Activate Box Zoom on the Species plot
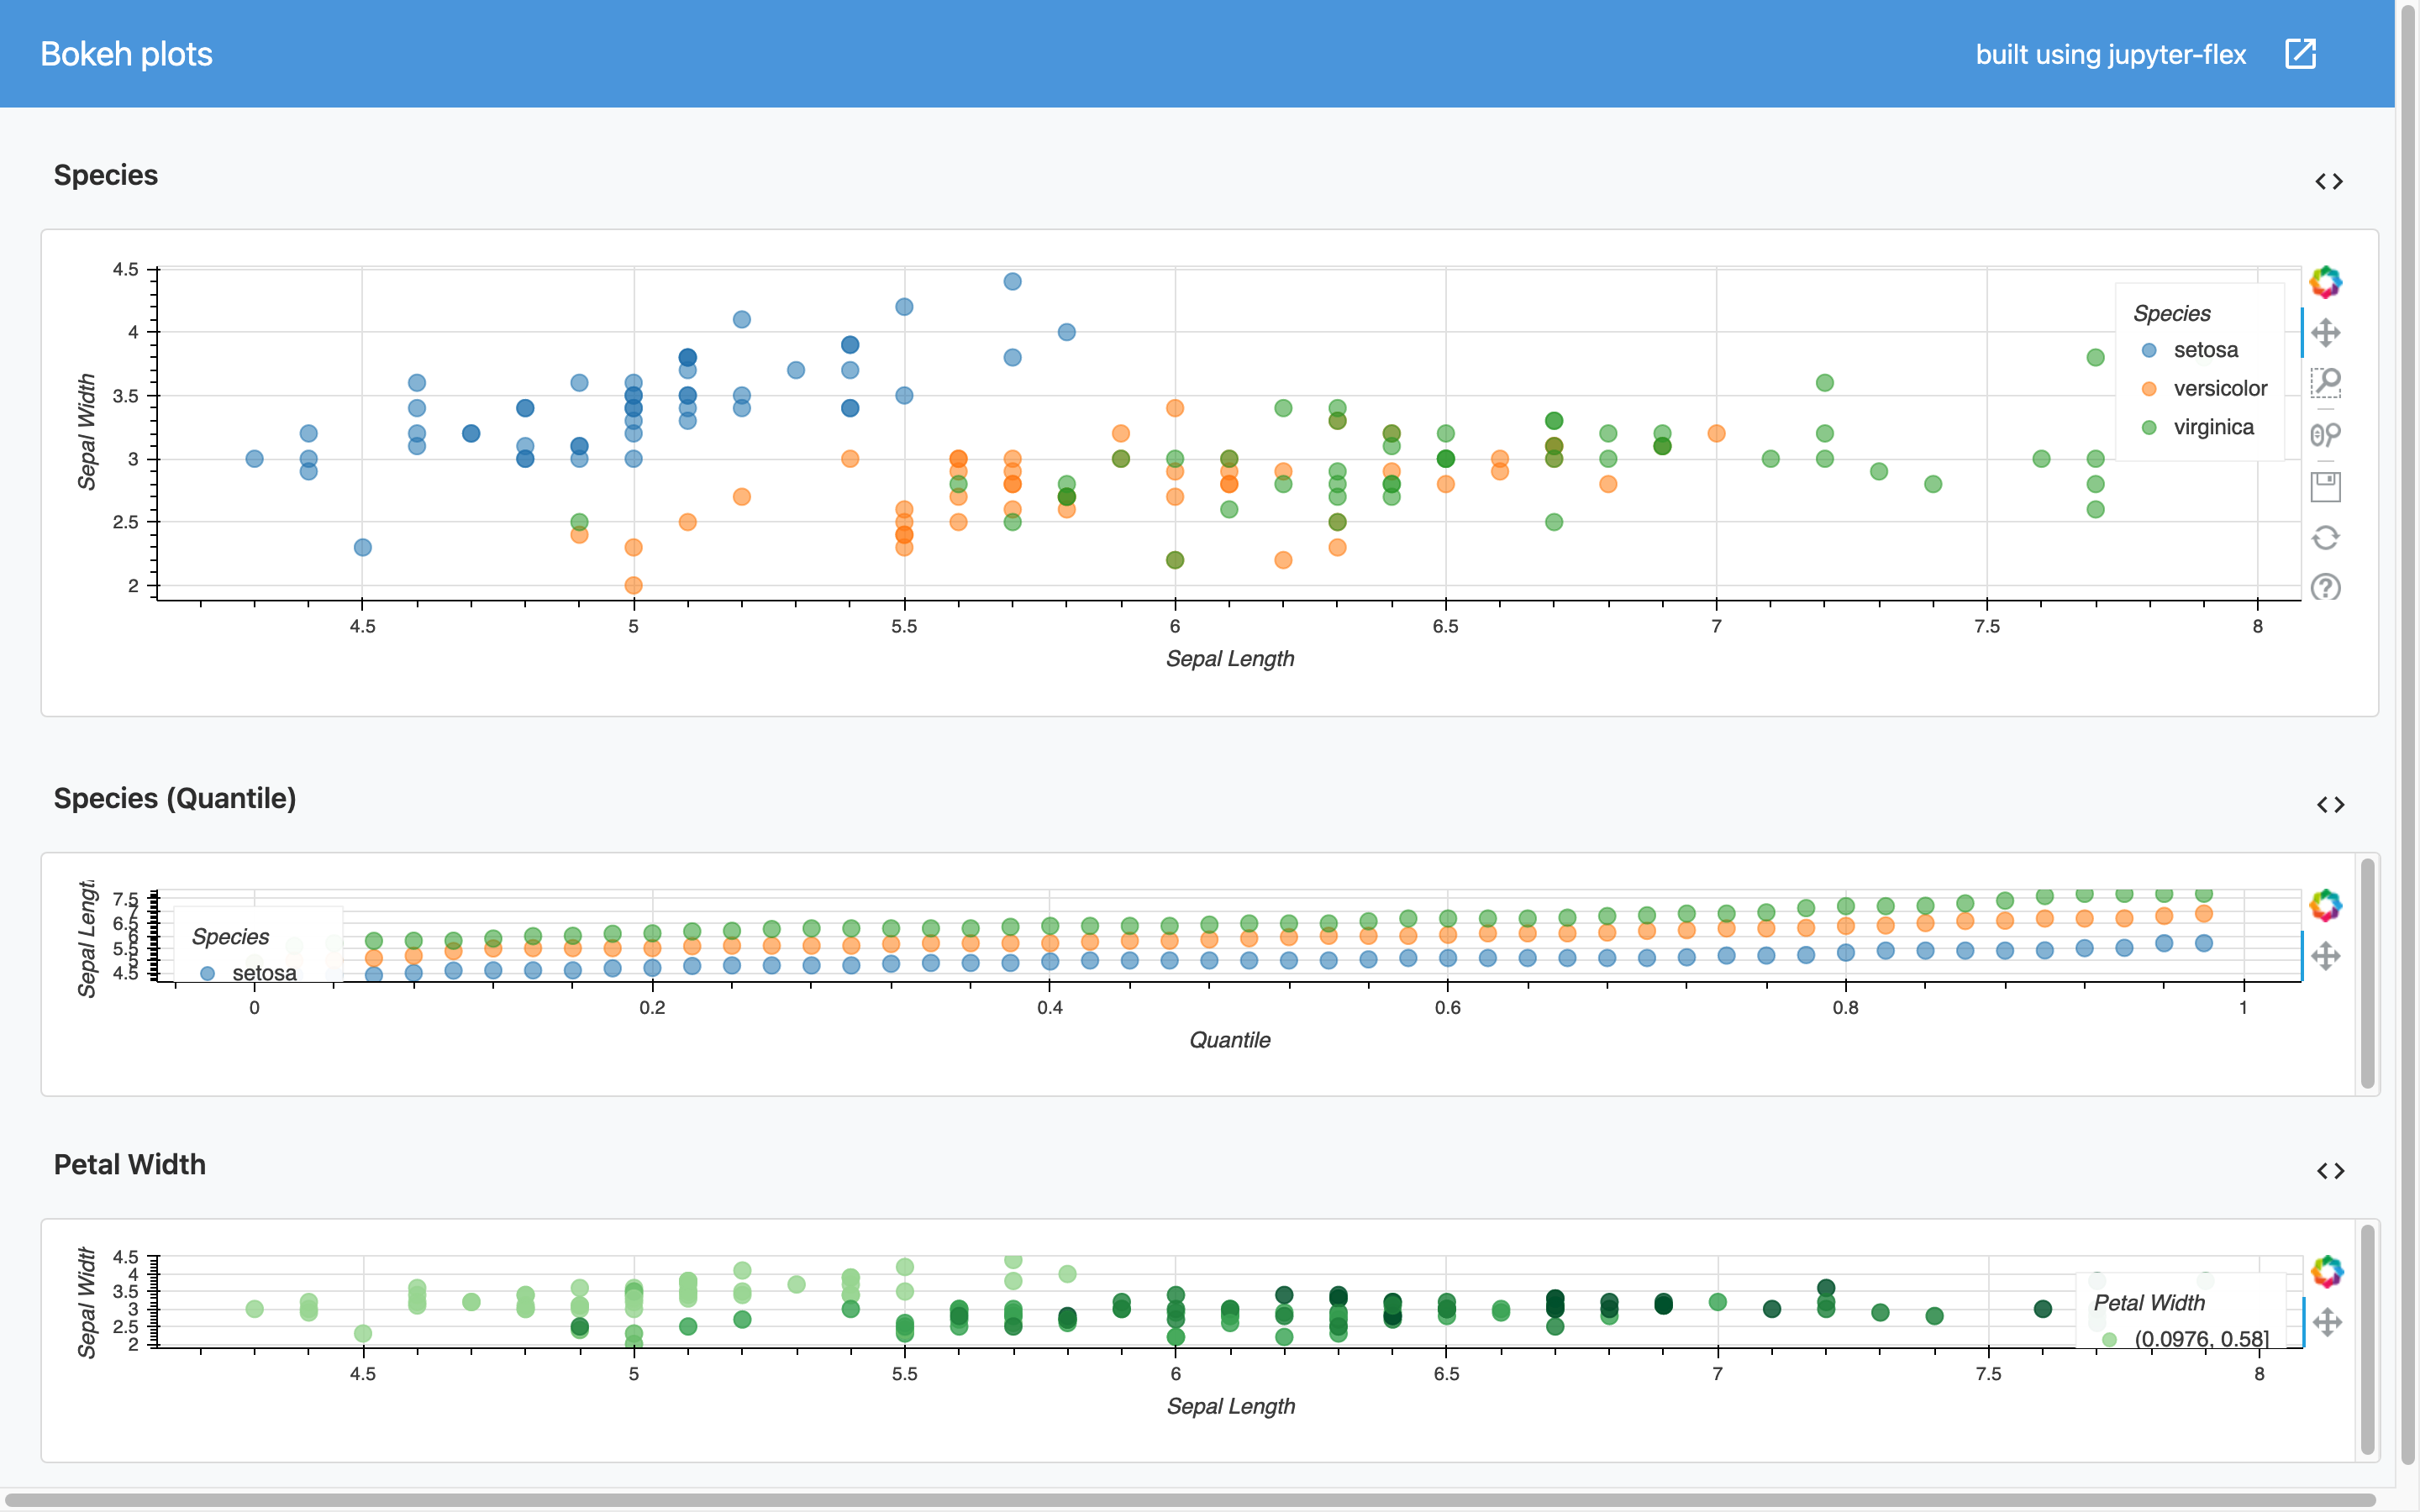This screenshot has height=1512, width=2420. pyautogui.click(x=2327, y=383)
